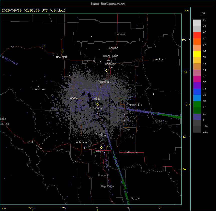The height and width of the screenshot is (211, 216).
Task: Click the Limestone label
Action: pos(38,89)
